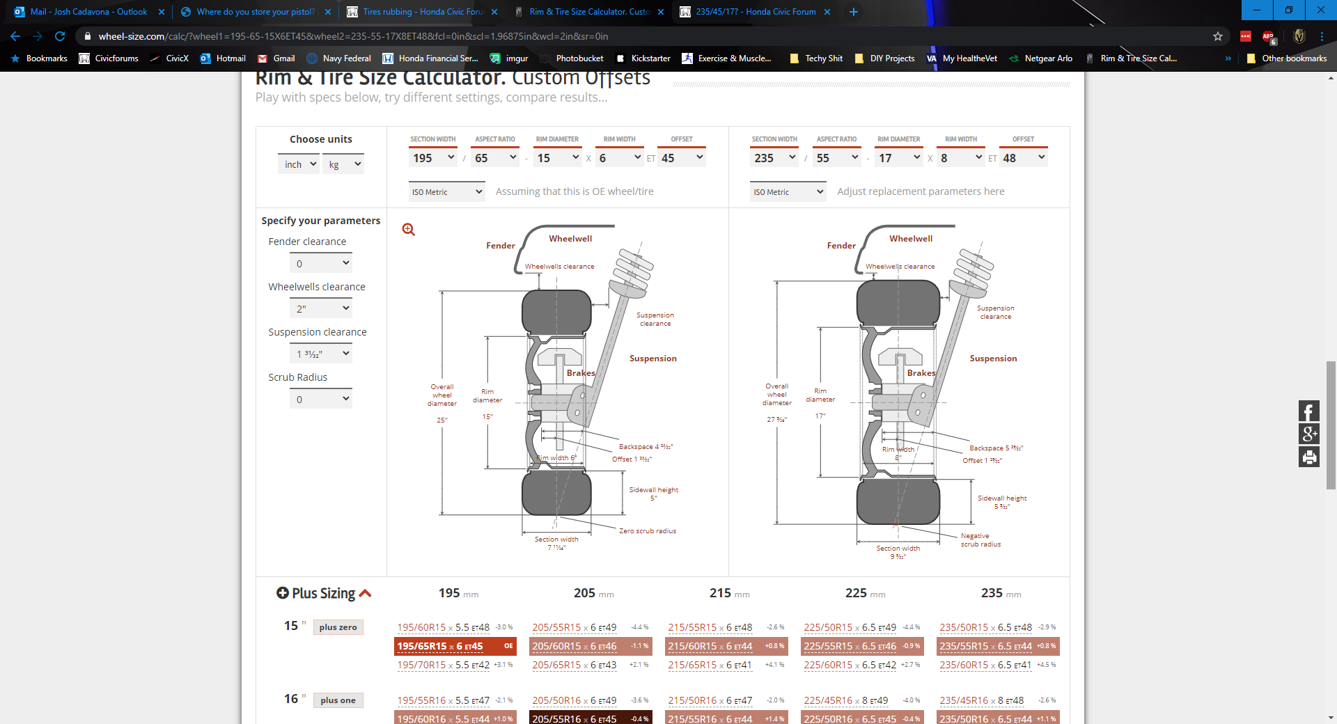Viewport: 1337px width, 724px height.
Task: Open replacement offset 48 dropdown
Action: (x=1023, y=158)
